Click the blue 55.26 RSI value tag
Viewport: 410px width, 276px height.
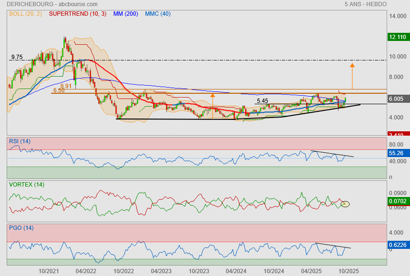coord(397,153)
